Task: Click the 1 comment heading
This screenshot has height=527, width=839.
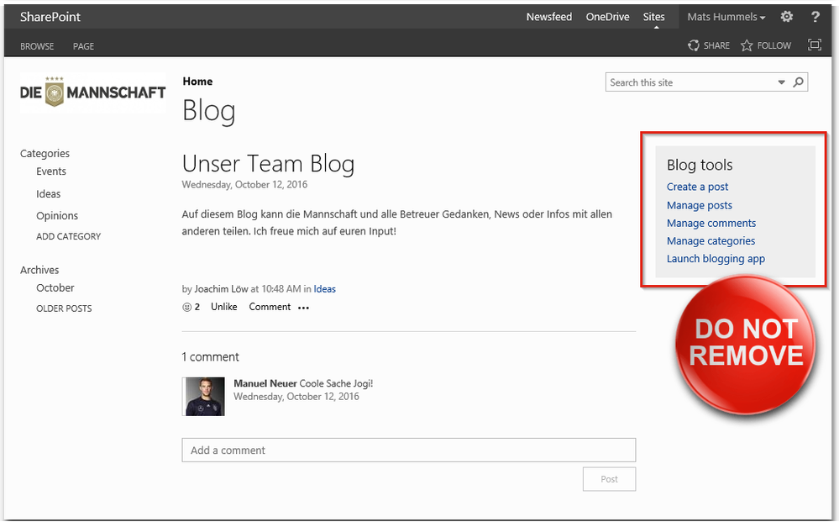Action: tap(210, 356)
